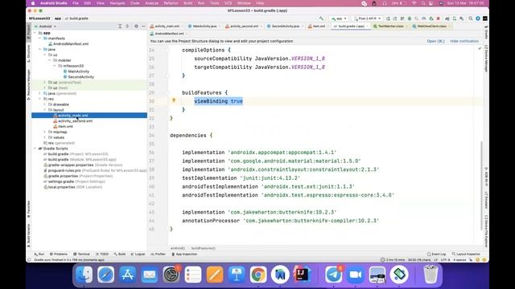Image resolution: width=515 pixels, height=289 pixels.
Task: Hide the project panel with minus icon
Action: point(143,26)
